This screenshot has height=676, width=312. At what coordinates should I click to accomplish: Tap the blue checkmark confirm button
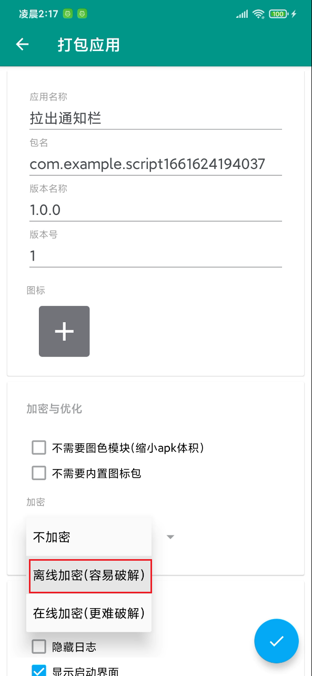[276, 641]
